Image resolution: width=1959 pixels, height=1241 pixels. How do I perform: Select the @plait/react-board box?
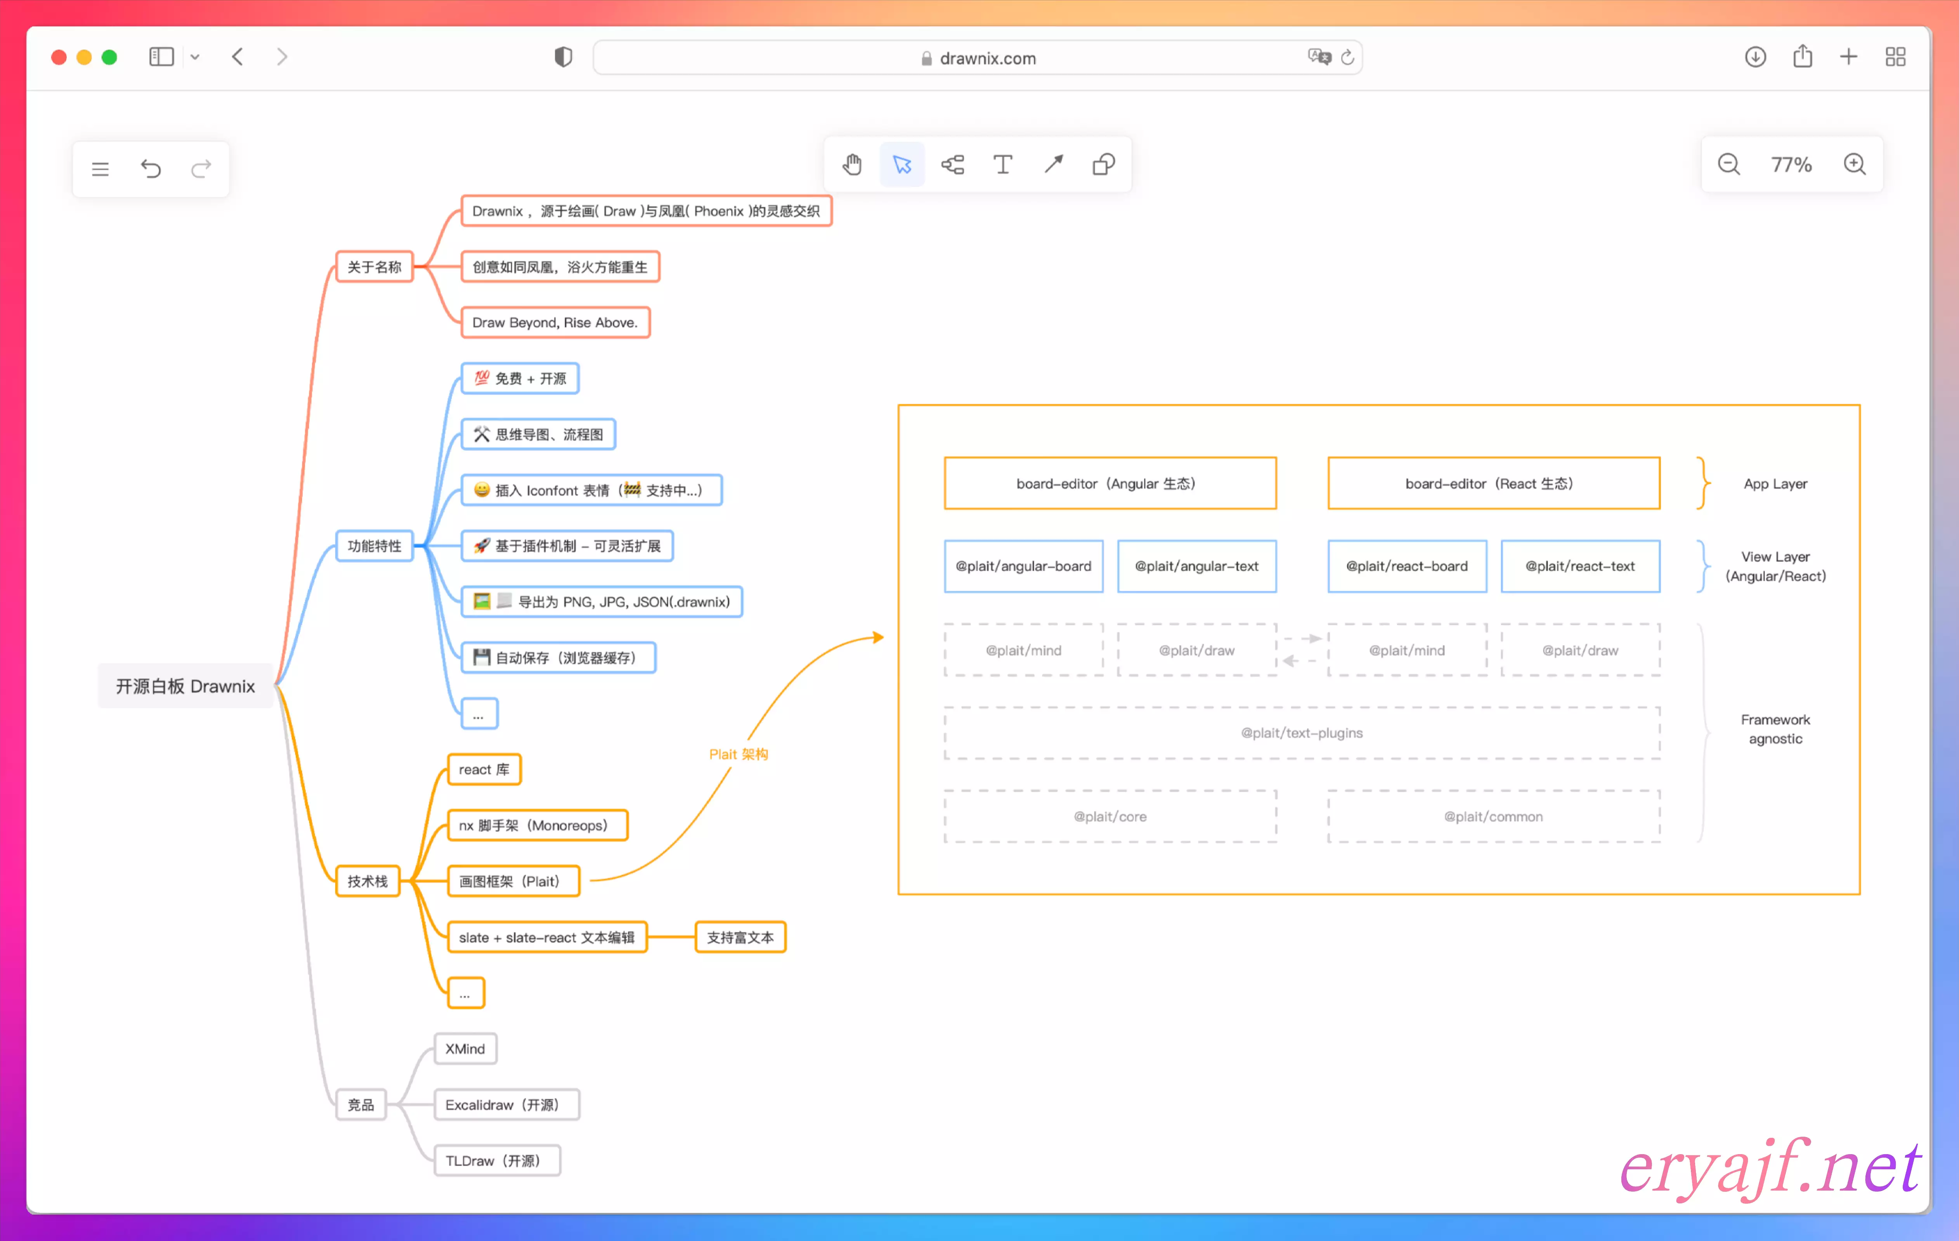pyautogui.click(x=1408, y=567)
